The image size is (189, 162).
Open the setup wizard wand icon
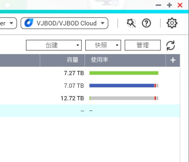(131, 23)
